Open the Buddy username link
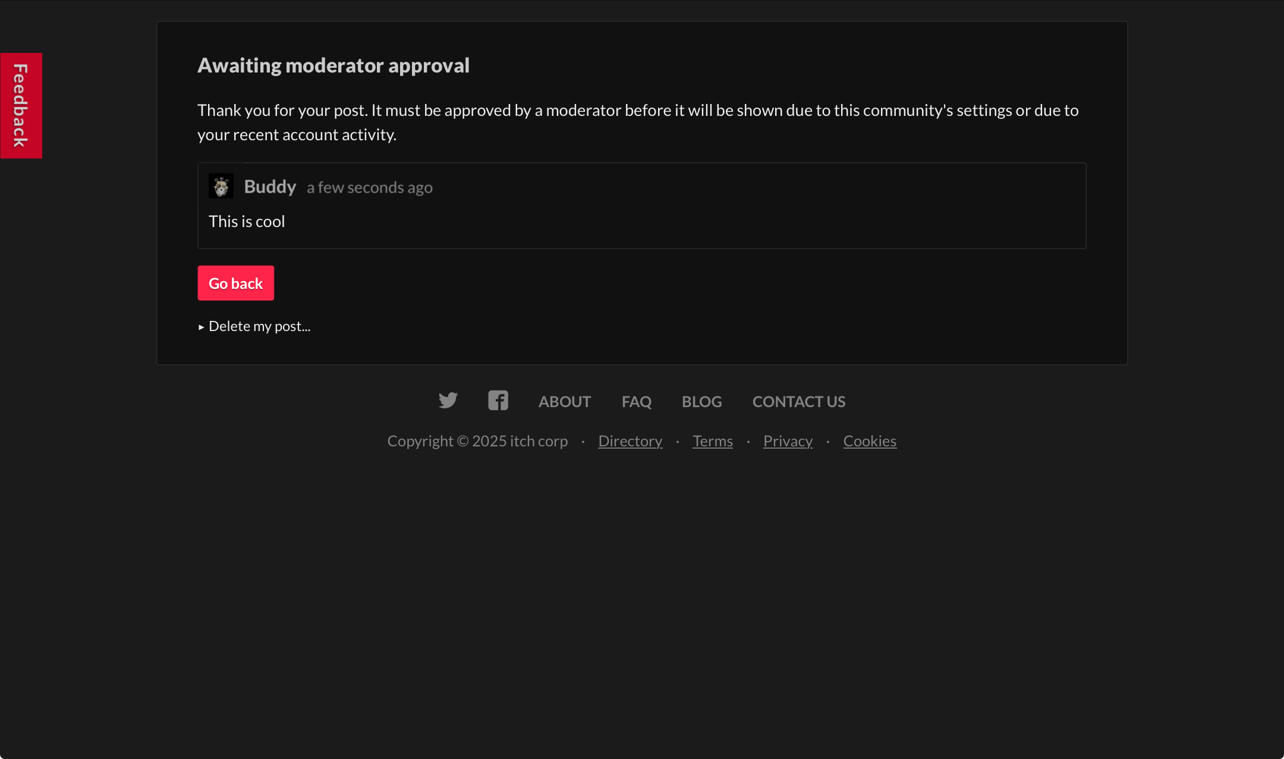This screenshot has width=1284, height=759. pyautogui.click(x=270, y=187)
